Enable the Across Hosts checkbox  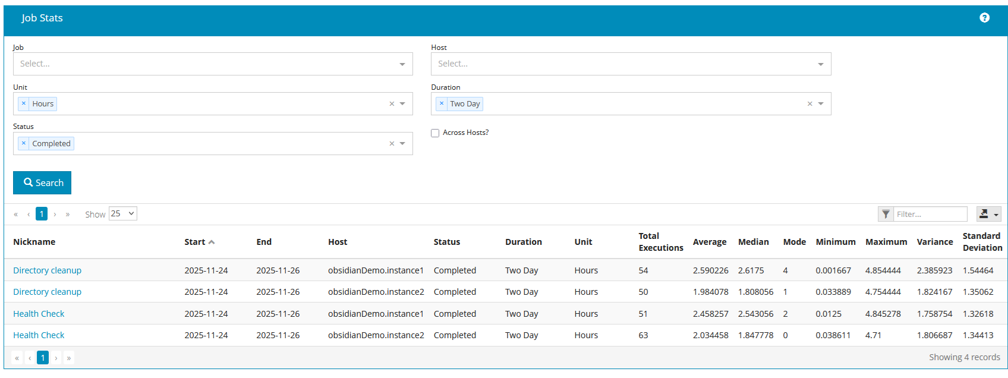point(435,133)
